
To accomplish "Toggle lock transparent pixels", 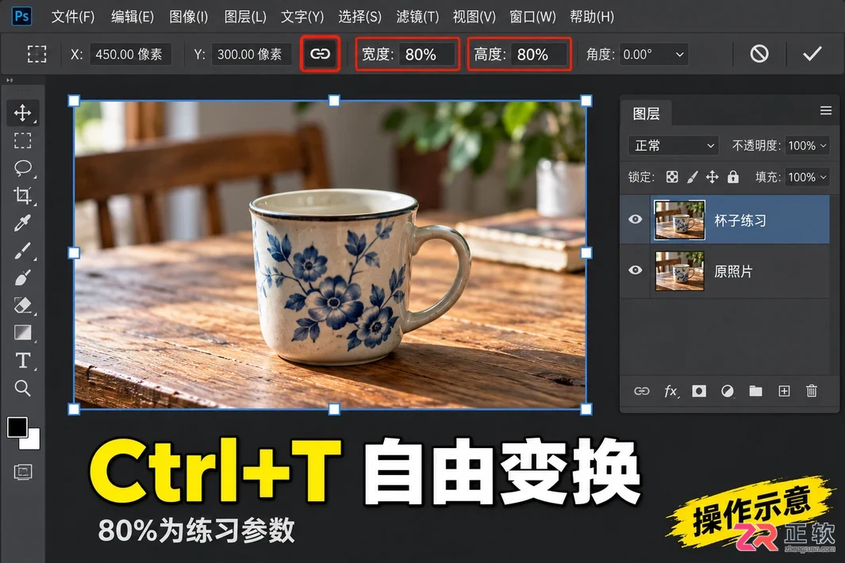I will (x=672, y=177).
